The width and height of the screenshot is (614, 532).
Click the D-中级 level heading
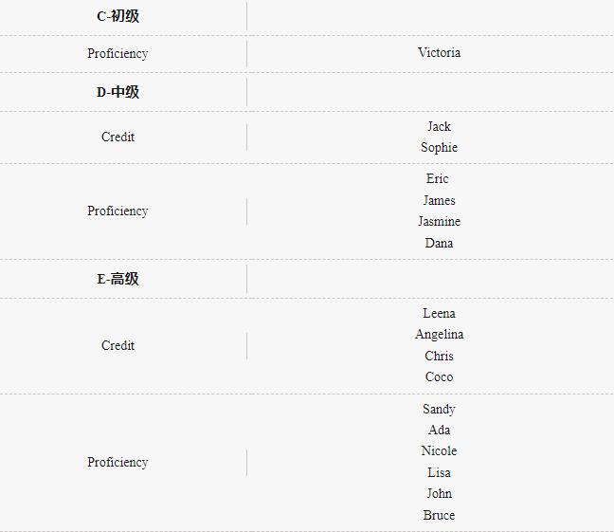coord(117,92)
